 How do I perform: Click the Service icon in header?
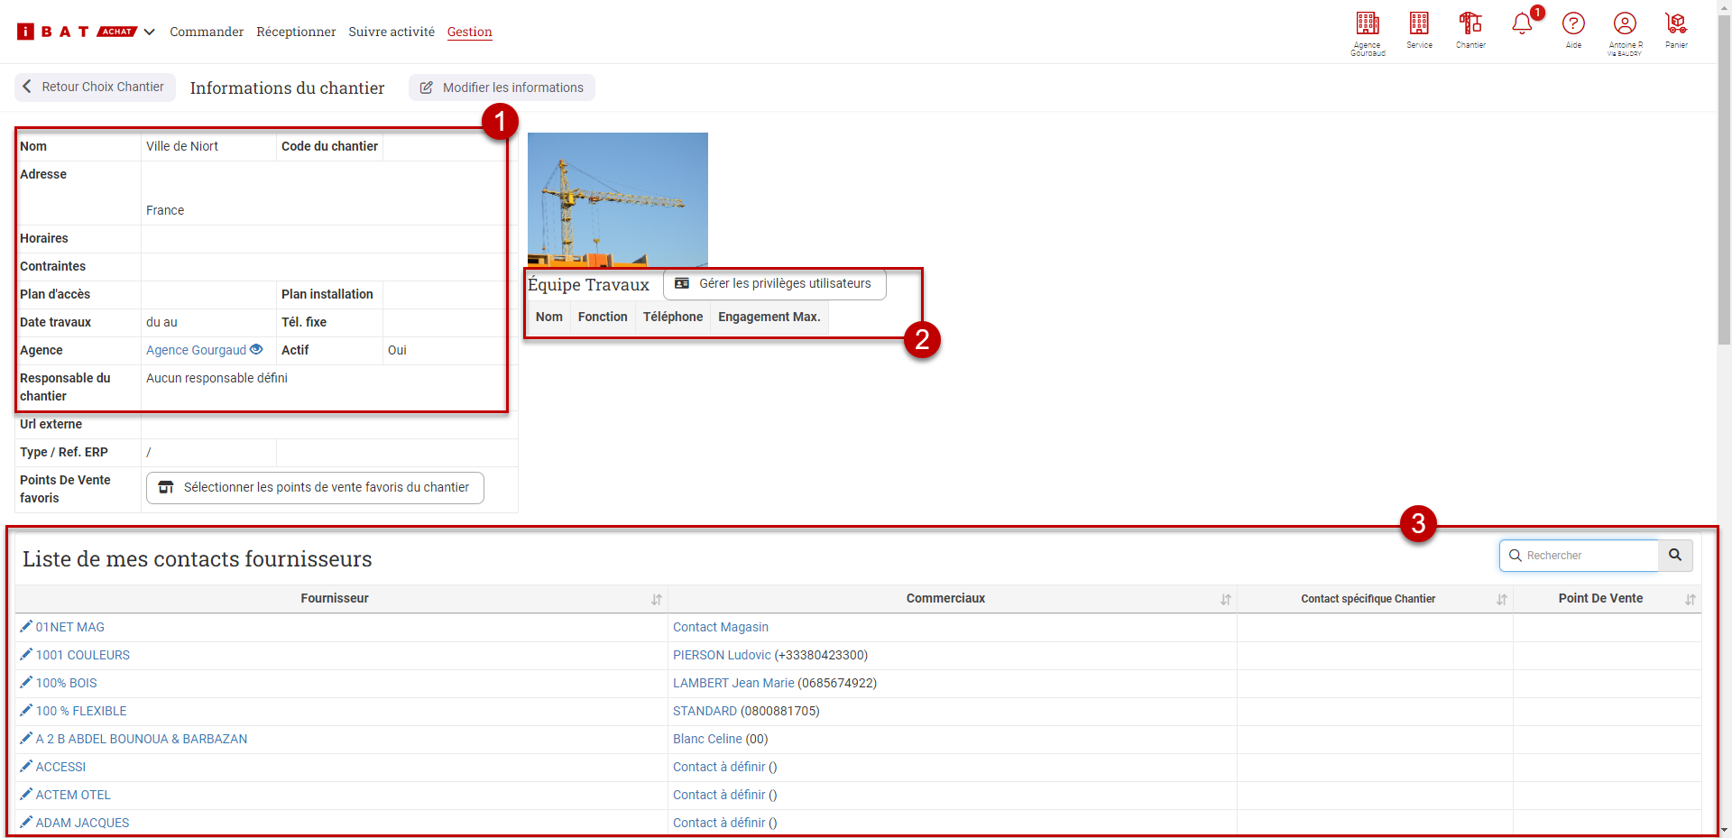[x=1419, y=24]
